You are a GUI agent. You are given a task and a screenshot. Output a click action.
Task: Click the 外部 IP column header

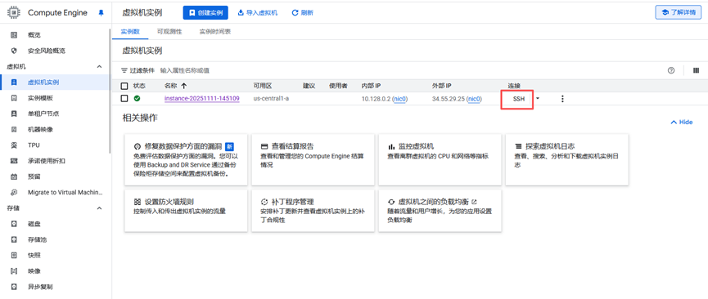point(442,86)
